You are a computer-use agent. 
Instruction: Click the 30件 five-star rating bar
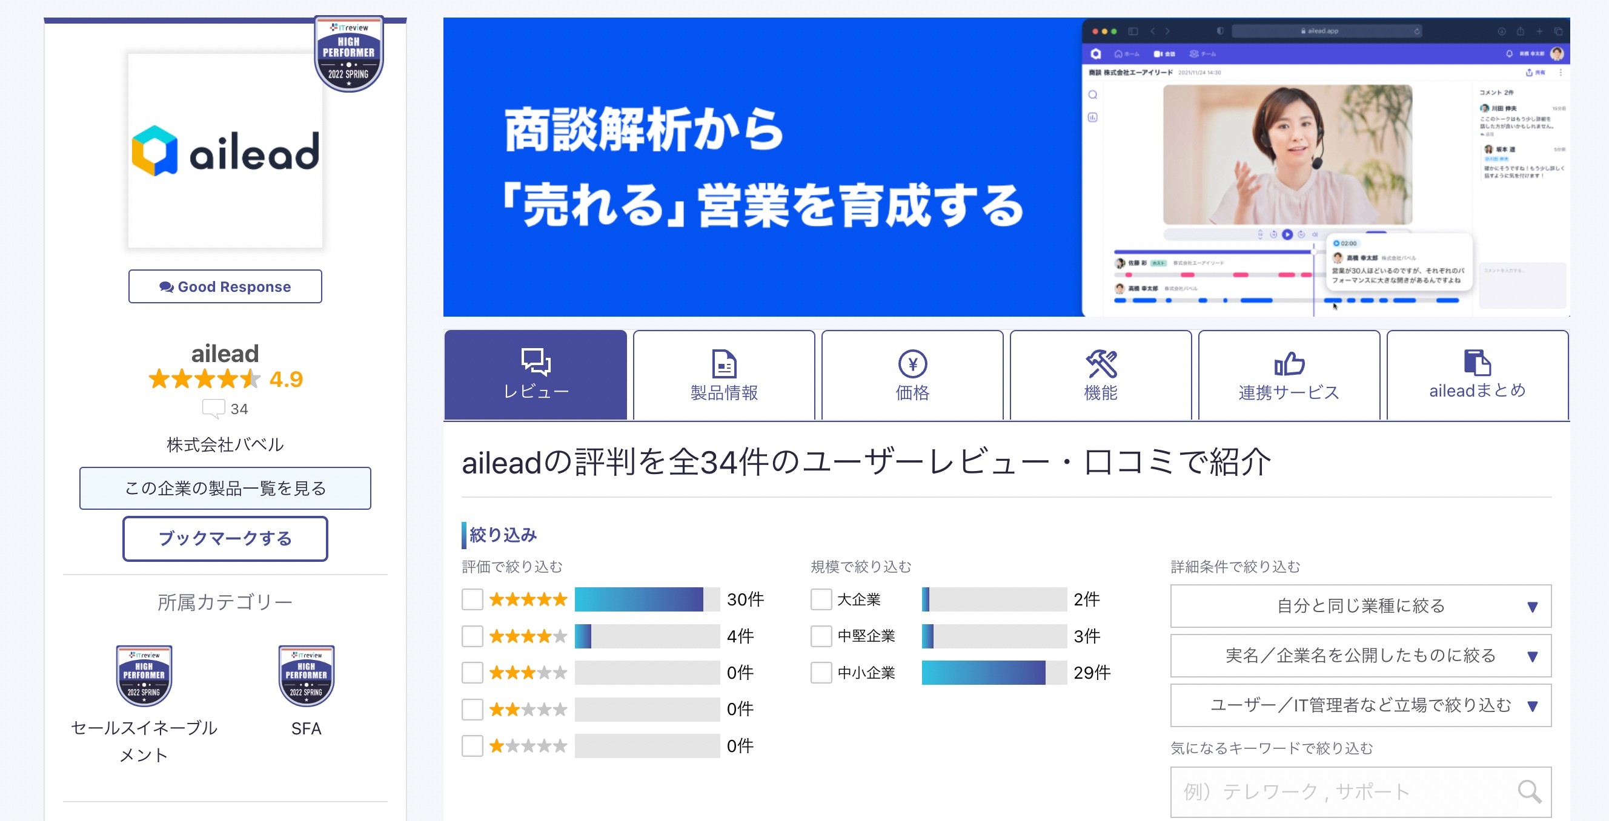click(x=646, y=599)
